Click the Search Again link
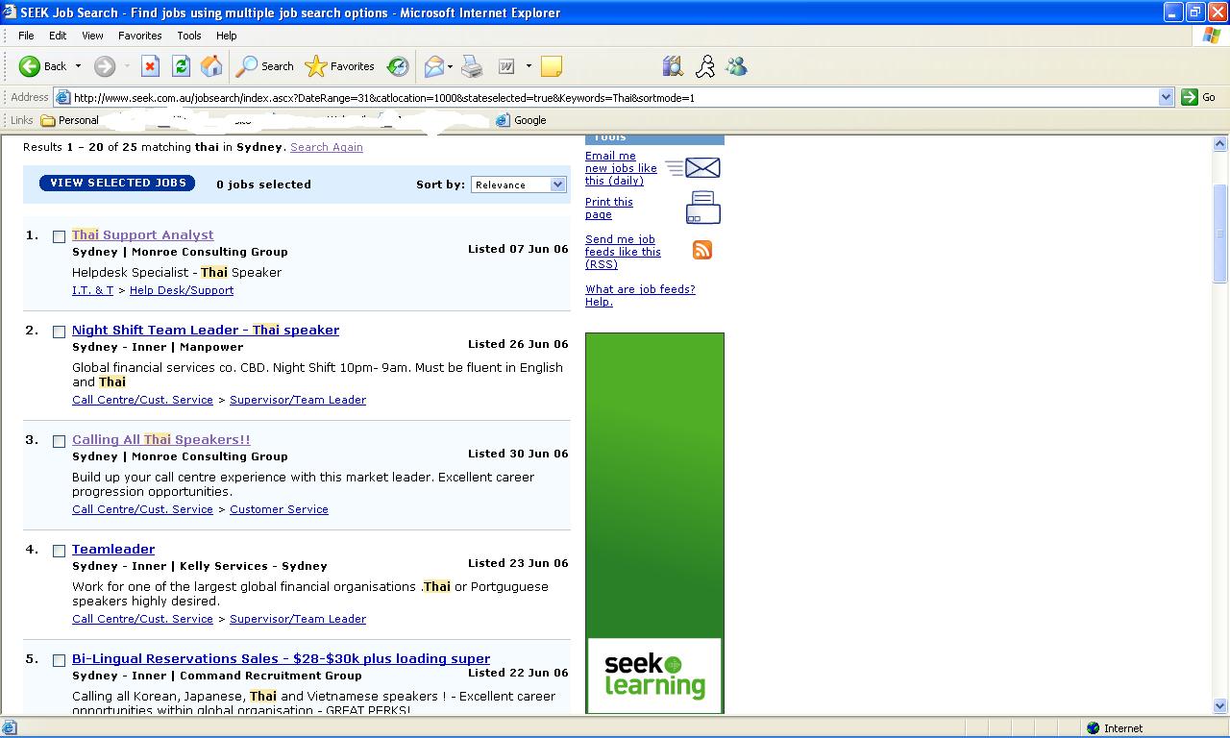This screenshot has width=1230, height=738. click(x=327, y=147)
